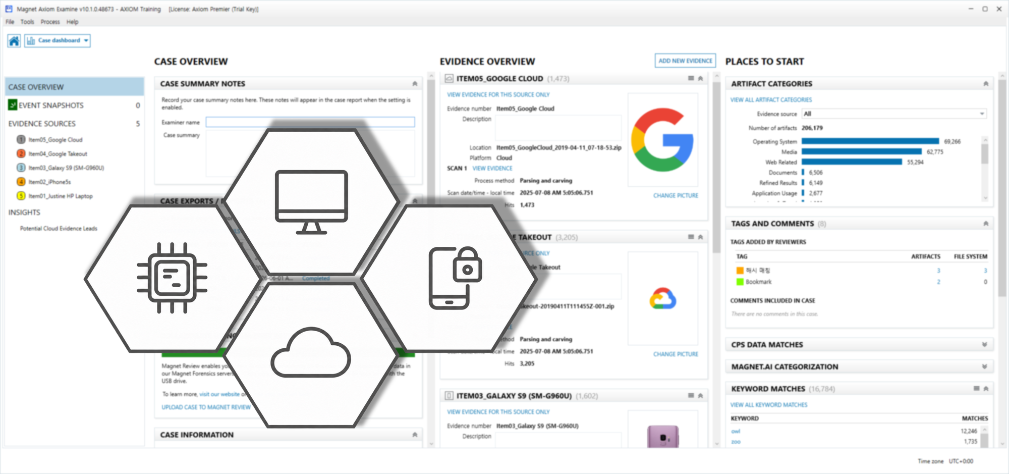1009x474 pixels.
Task: Open the Process menu
Action: [x=50, y=22]
